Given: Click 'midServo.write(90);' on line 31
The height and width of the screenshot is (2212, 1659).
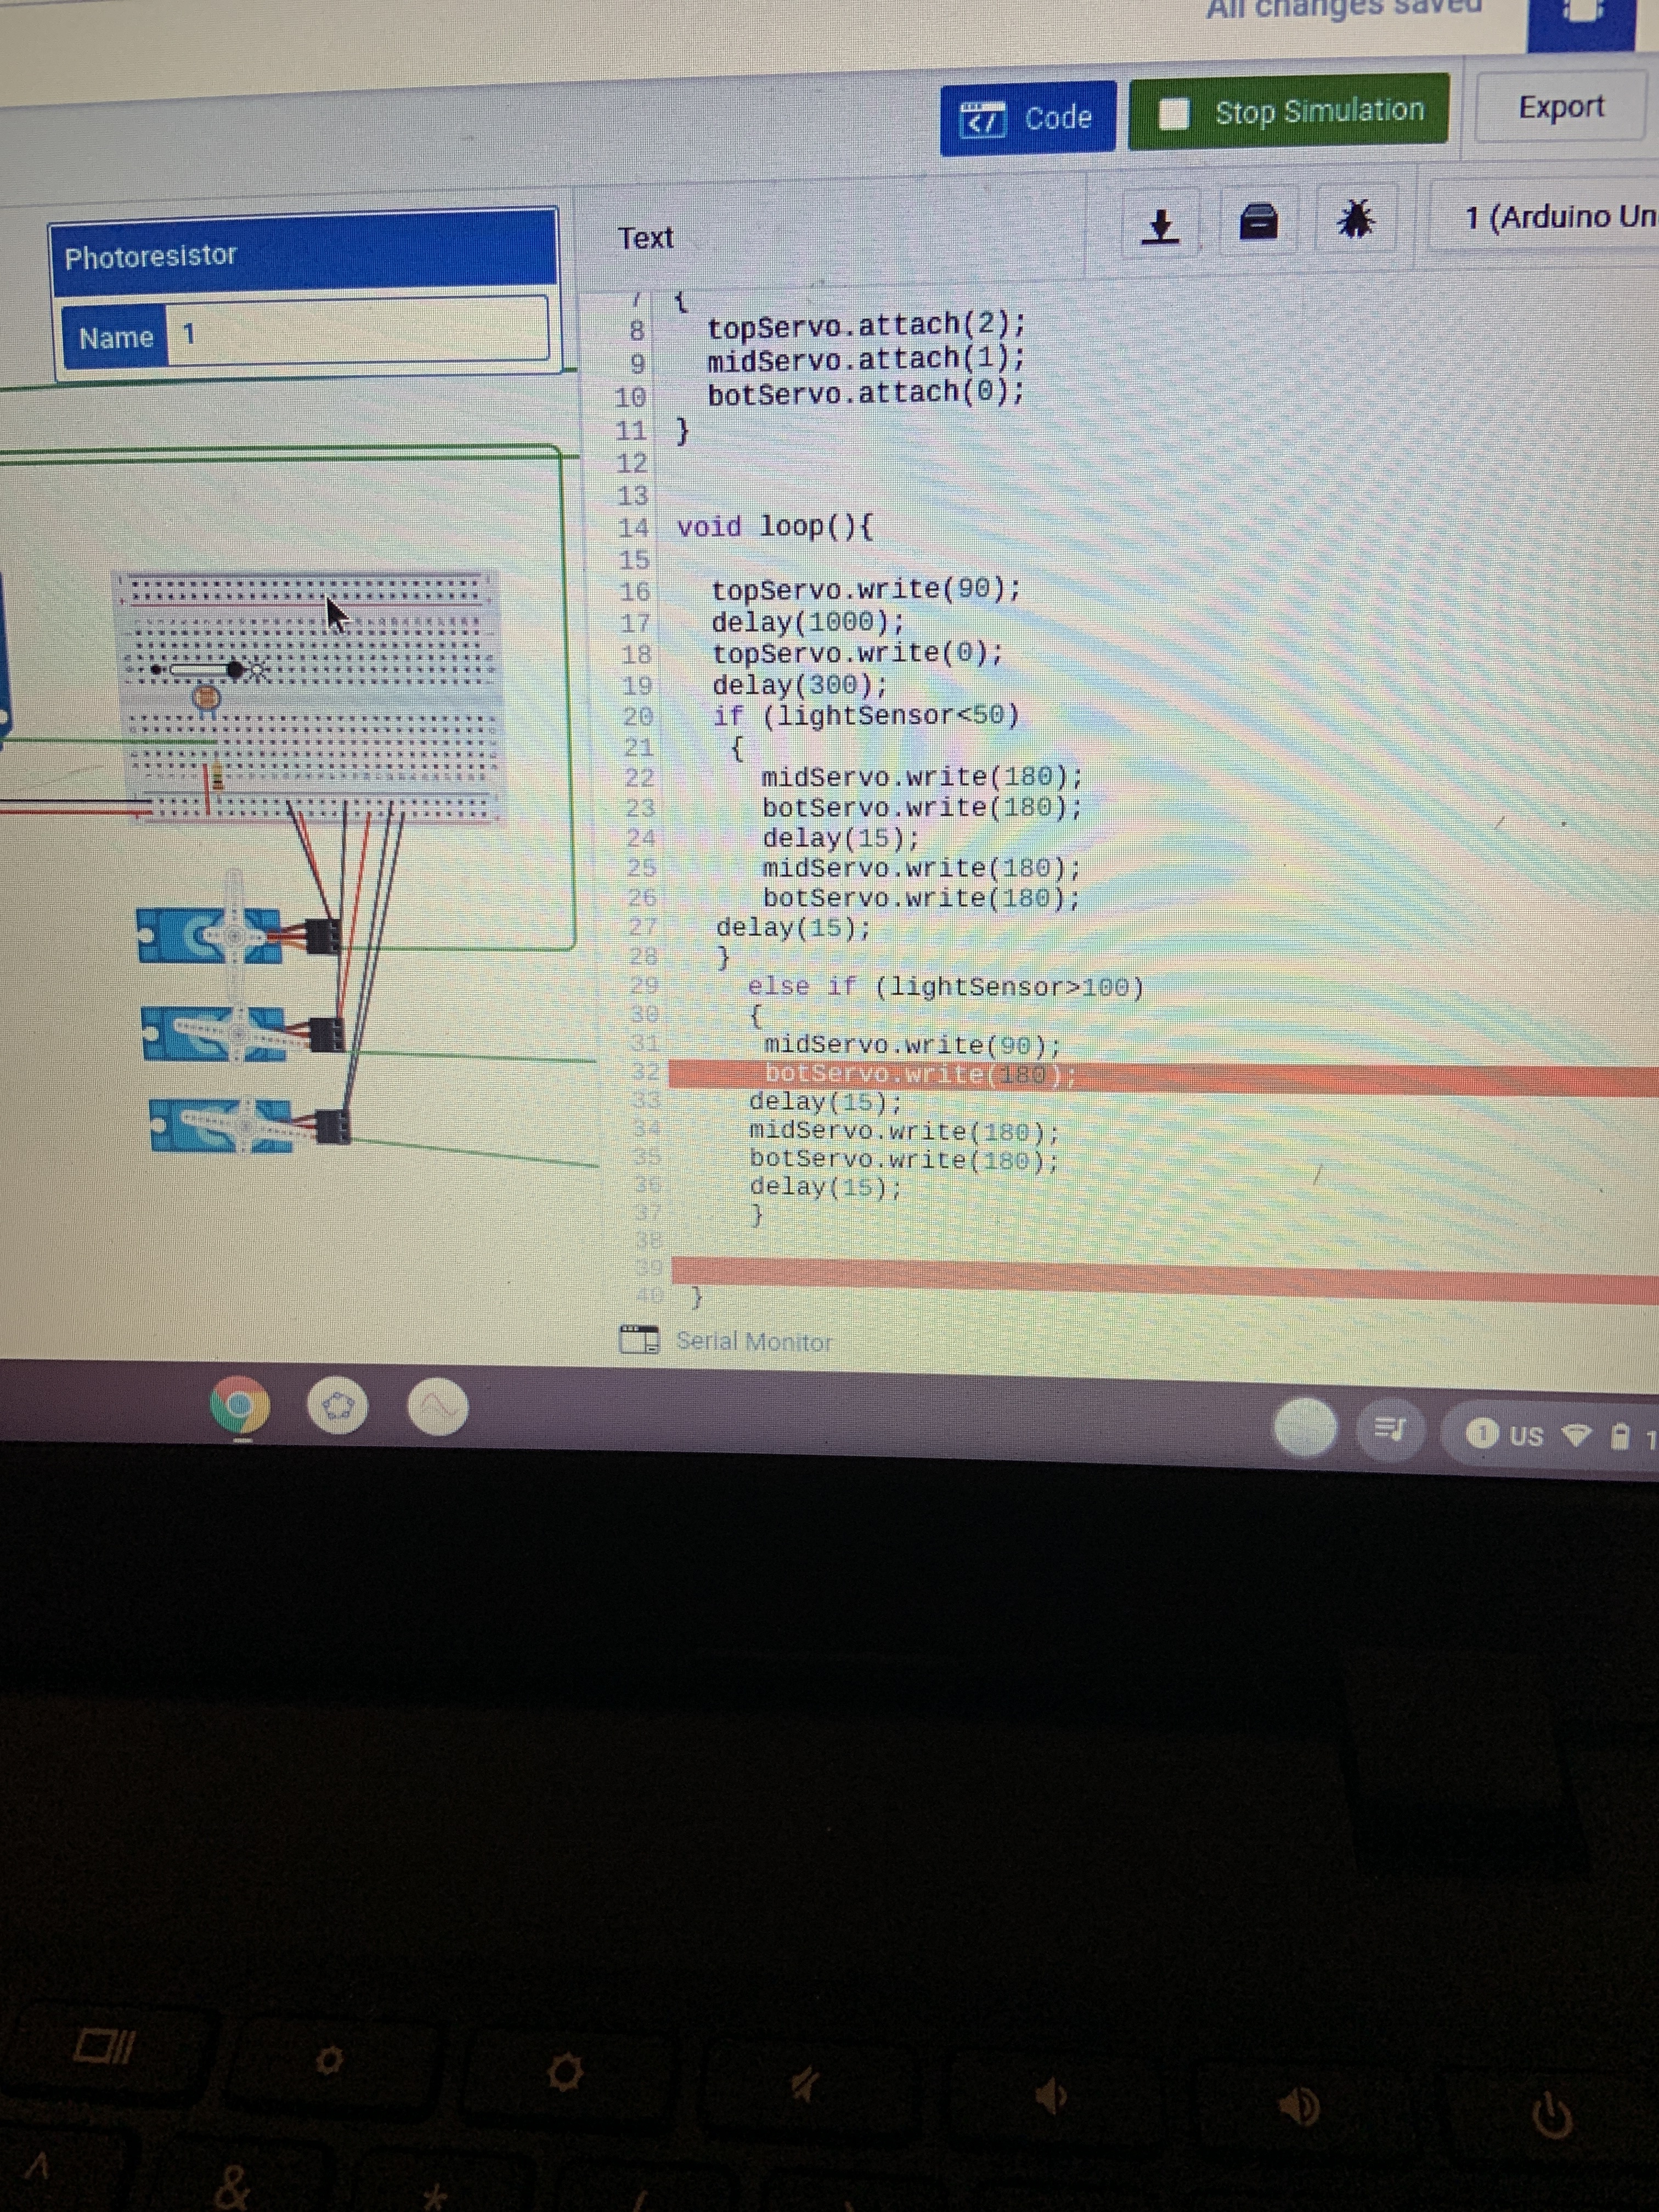Looking at the screenshot, I should click(x=912, y=1045).
